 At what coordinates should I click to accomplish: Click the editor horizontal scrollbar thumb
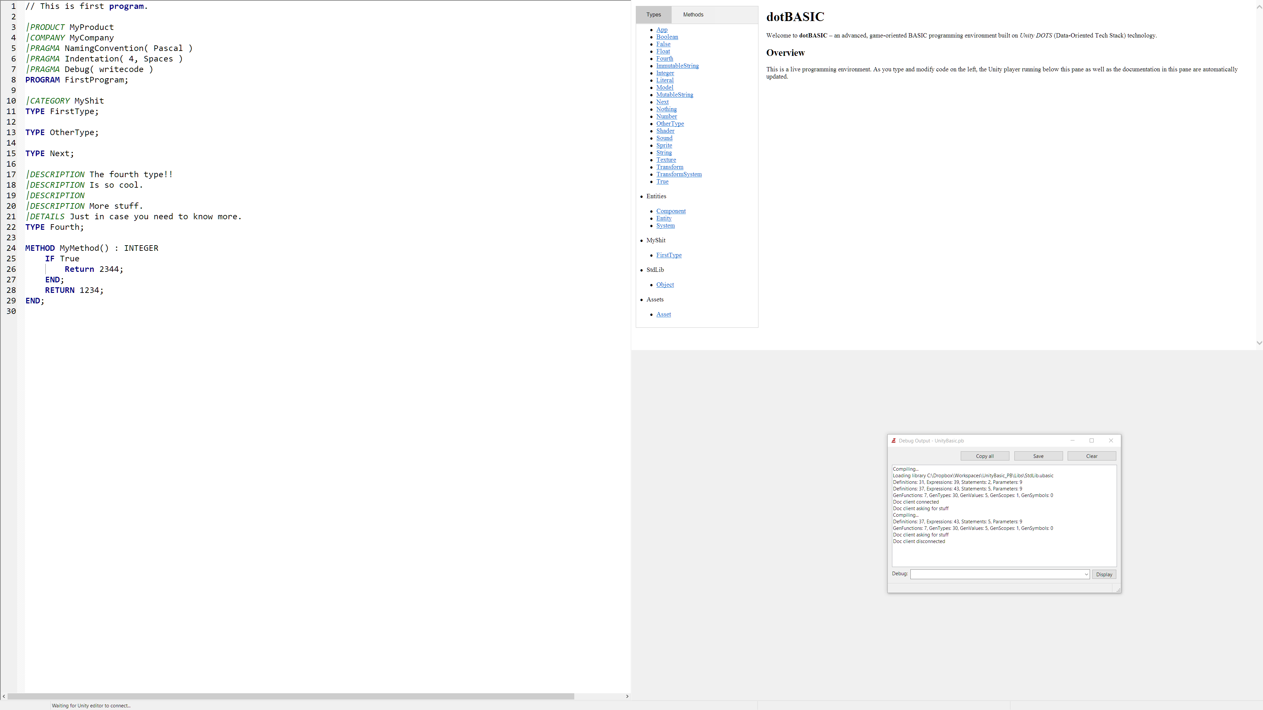click(x=290, y=696)
